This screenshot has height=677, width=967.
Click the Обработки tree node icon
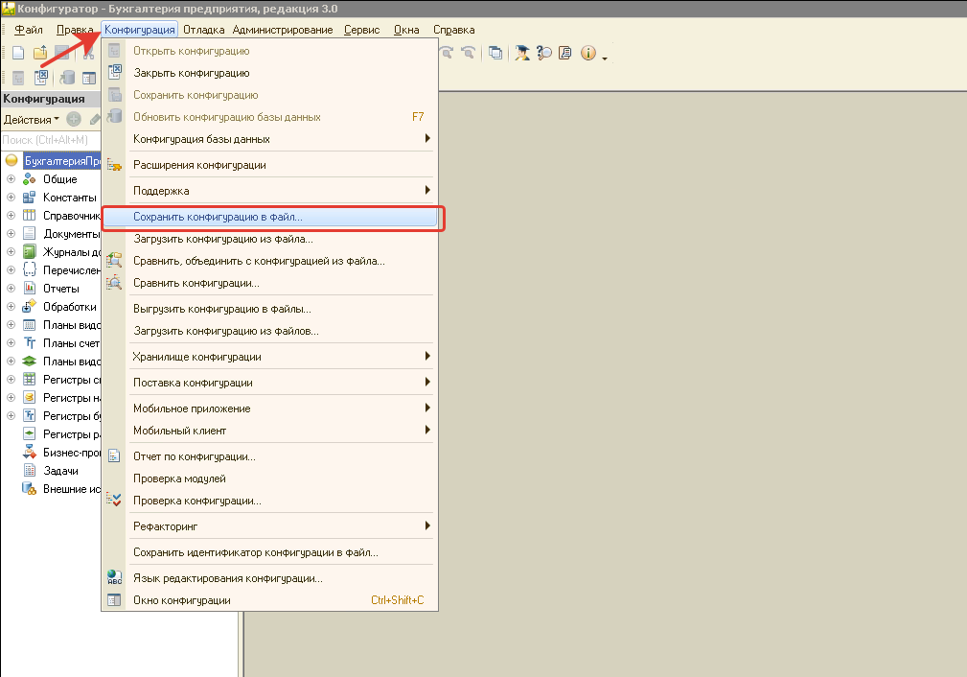30,306
